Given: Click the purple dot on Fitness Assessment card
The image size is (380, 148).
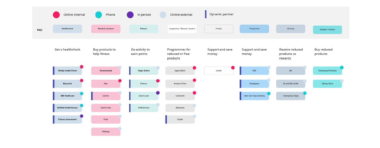Looking at the screenshot, I should point(82,116).
